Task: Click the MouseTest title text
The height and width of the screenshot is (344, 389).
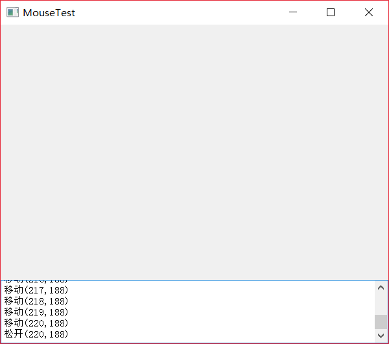Action: click(49, 12)
